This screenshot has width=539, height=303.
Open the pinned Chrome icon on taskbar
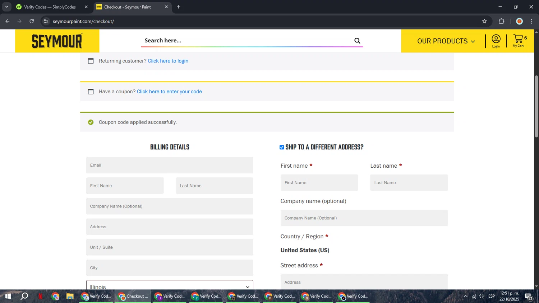click(x=55, y=296)
